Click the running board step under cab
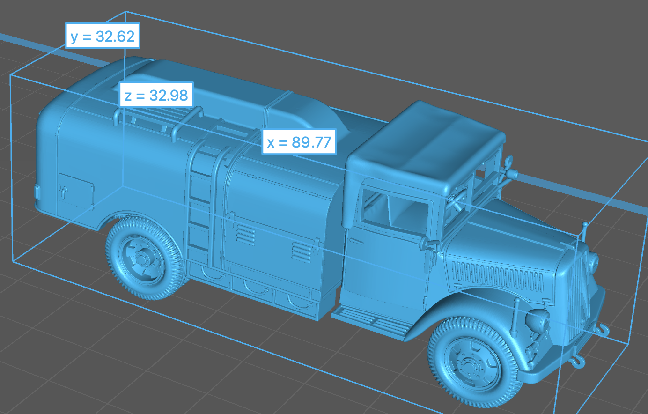The height and width of the screenshot is (414, 648). point(370,321)
